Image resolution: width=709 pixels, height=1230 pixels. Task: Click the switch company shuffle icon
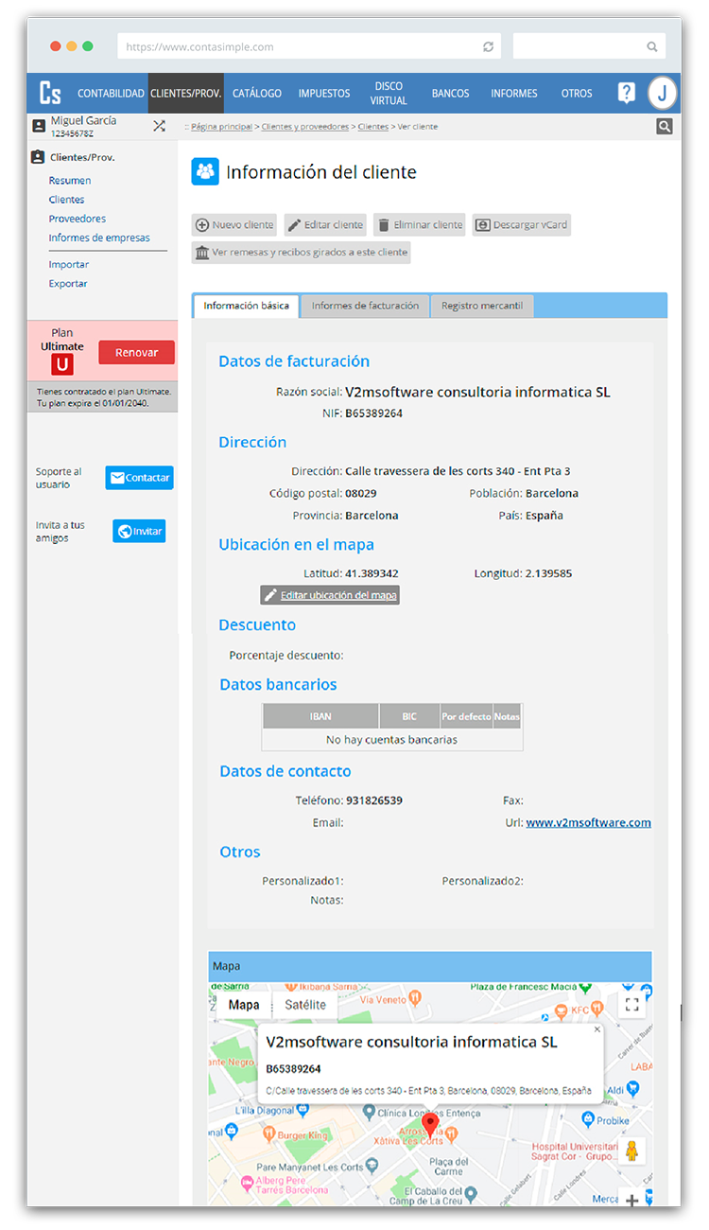pos(159,126)
